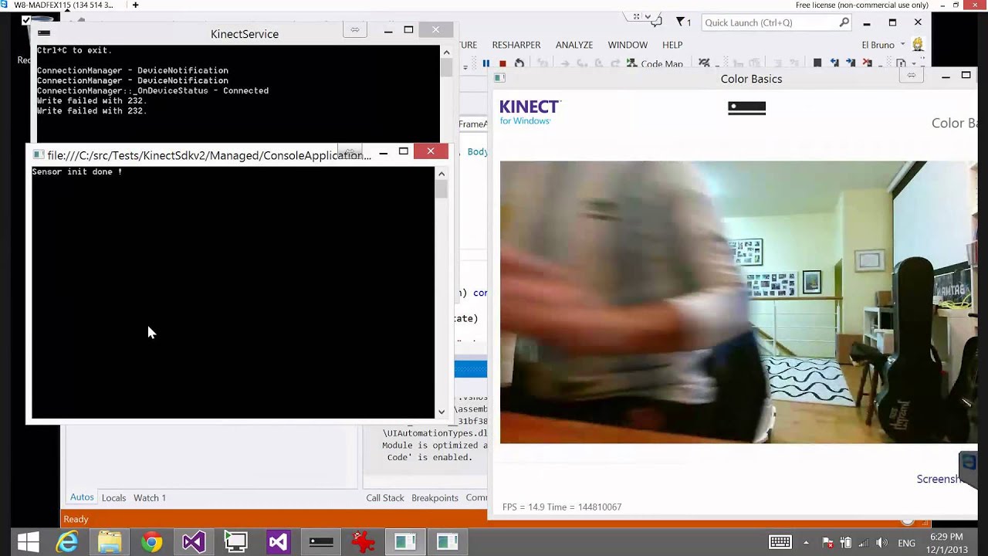
Task: Add a new session with the plus button
Action: coord(135,5)
